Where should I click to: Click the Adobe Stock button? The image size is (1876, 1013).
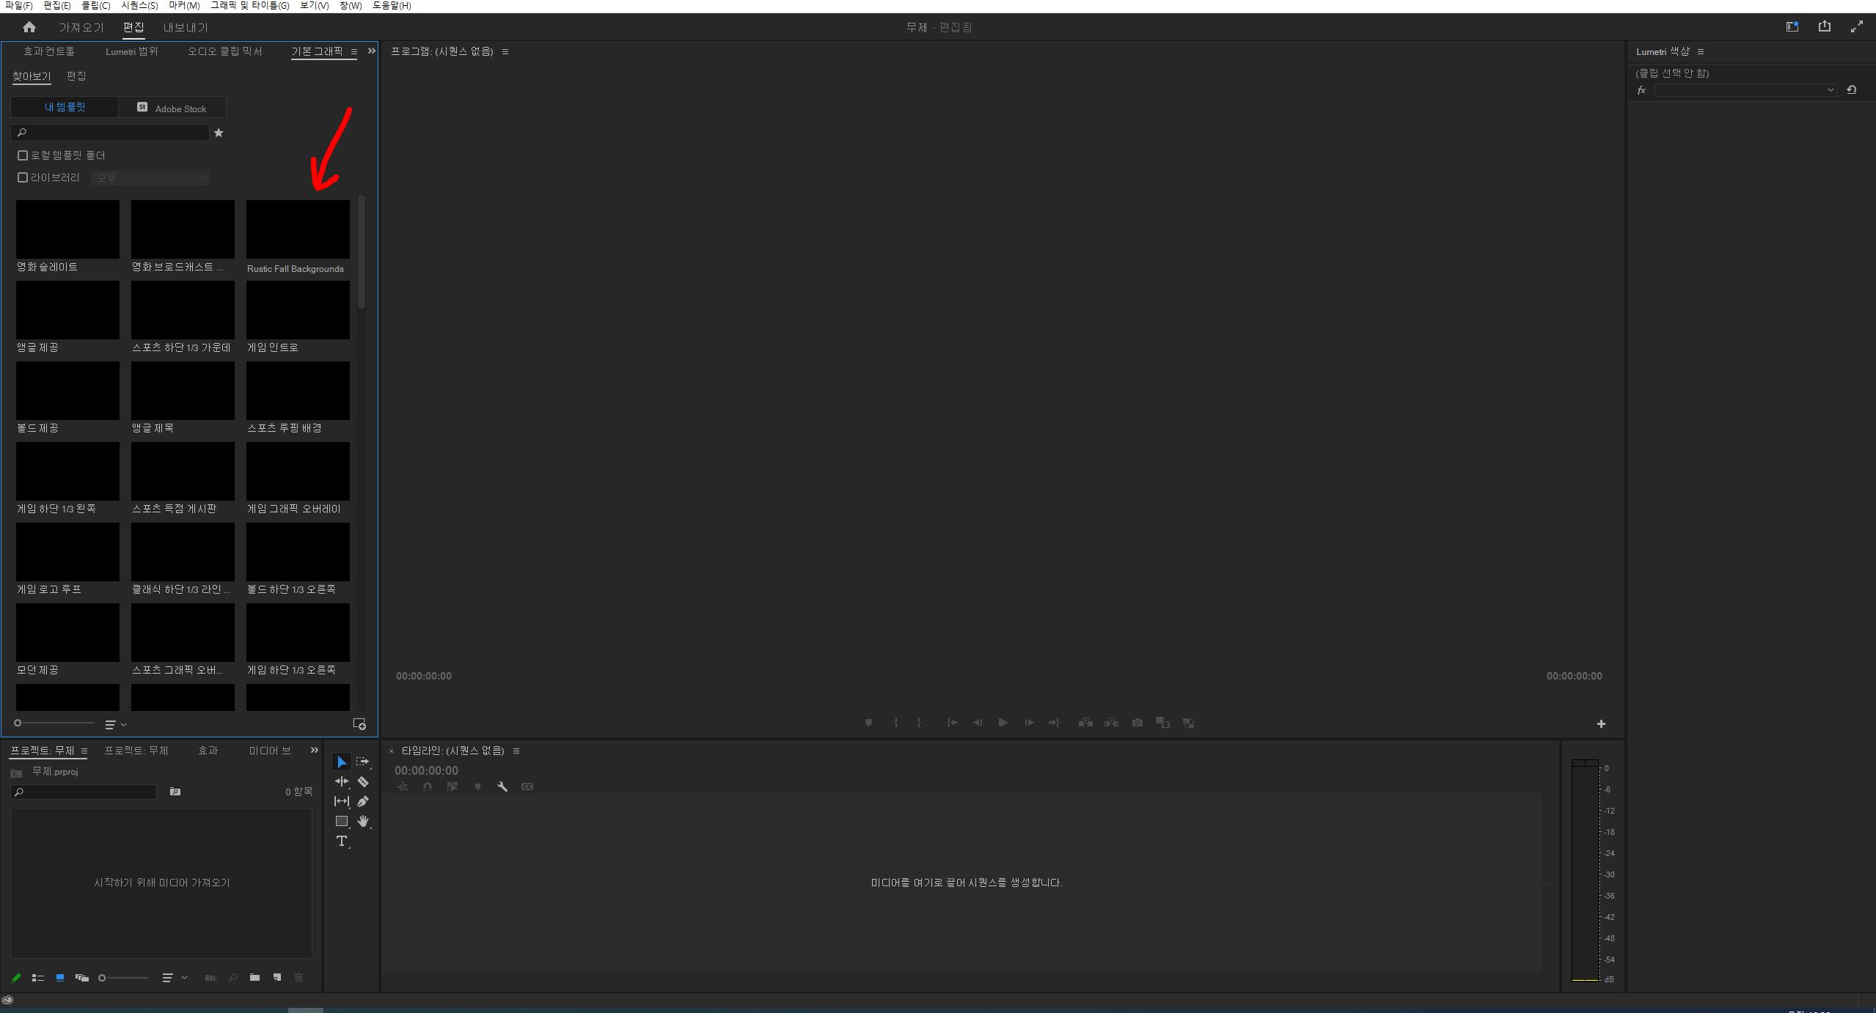[x=173, y=107]
